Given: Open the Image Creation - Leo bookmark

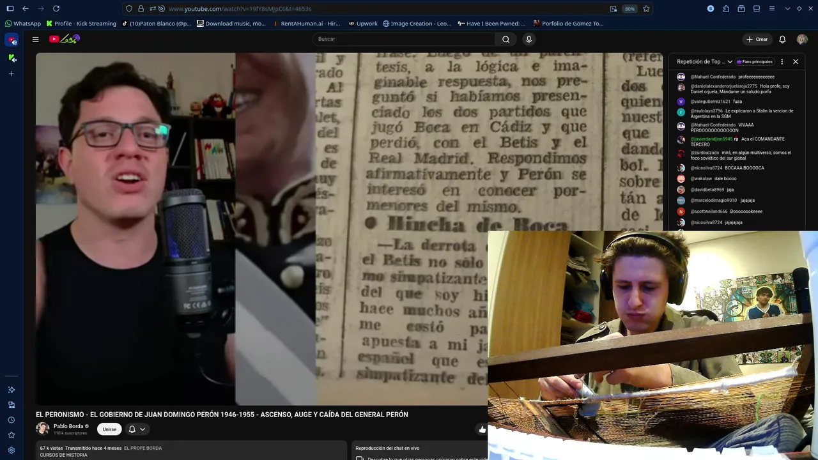Looking at the screenshot, I should click(417, 24).
